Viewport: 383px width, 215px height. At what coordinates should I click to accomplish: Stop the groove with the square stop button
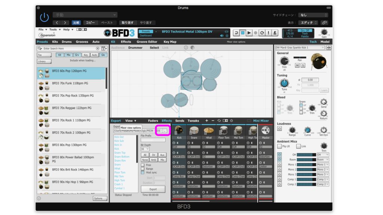point(243,33)
